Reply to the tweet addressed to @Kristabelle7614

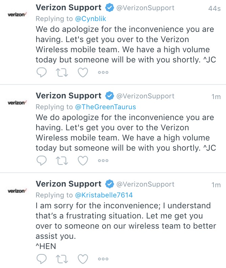41,259
